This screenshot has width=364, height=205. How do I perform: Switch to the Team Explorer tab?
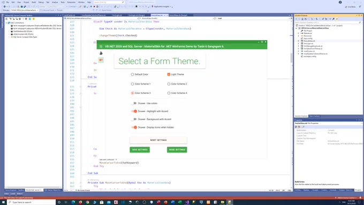tap(314, 116)
